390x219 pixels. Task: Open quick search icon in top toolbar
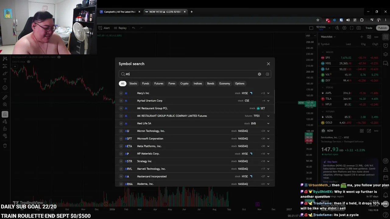click(337, 28)
